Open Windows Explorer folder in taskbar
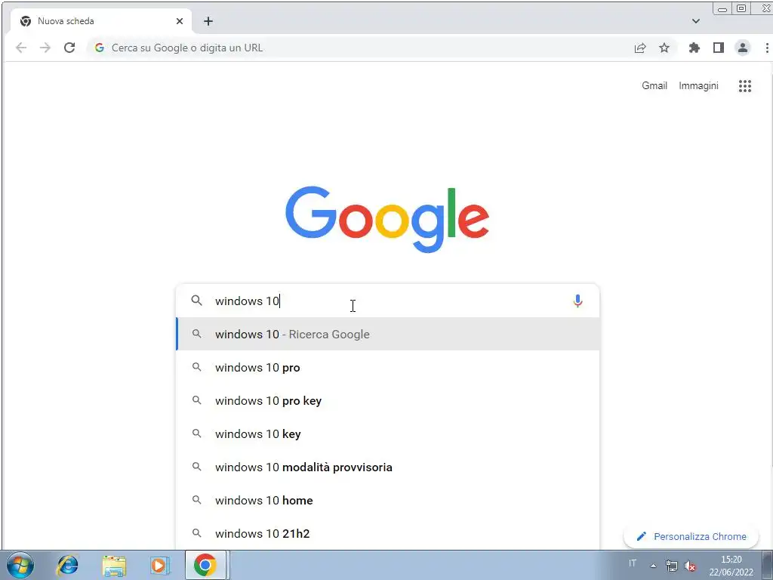The width and height of the screenshot is (773, 580). (114, 565)
